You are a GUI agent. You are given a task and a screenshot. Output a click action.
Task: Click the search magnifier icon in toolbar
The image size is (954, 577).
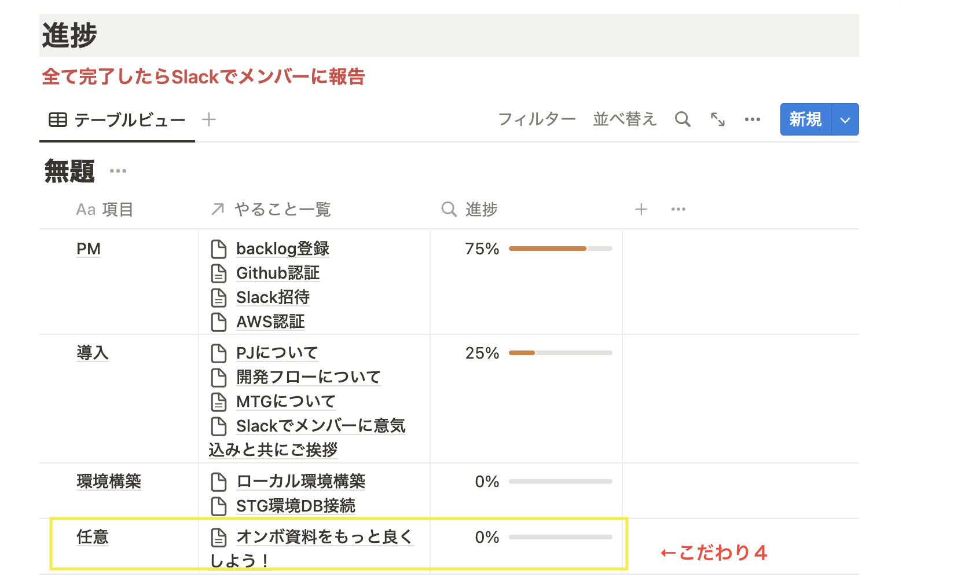[683, 119]
